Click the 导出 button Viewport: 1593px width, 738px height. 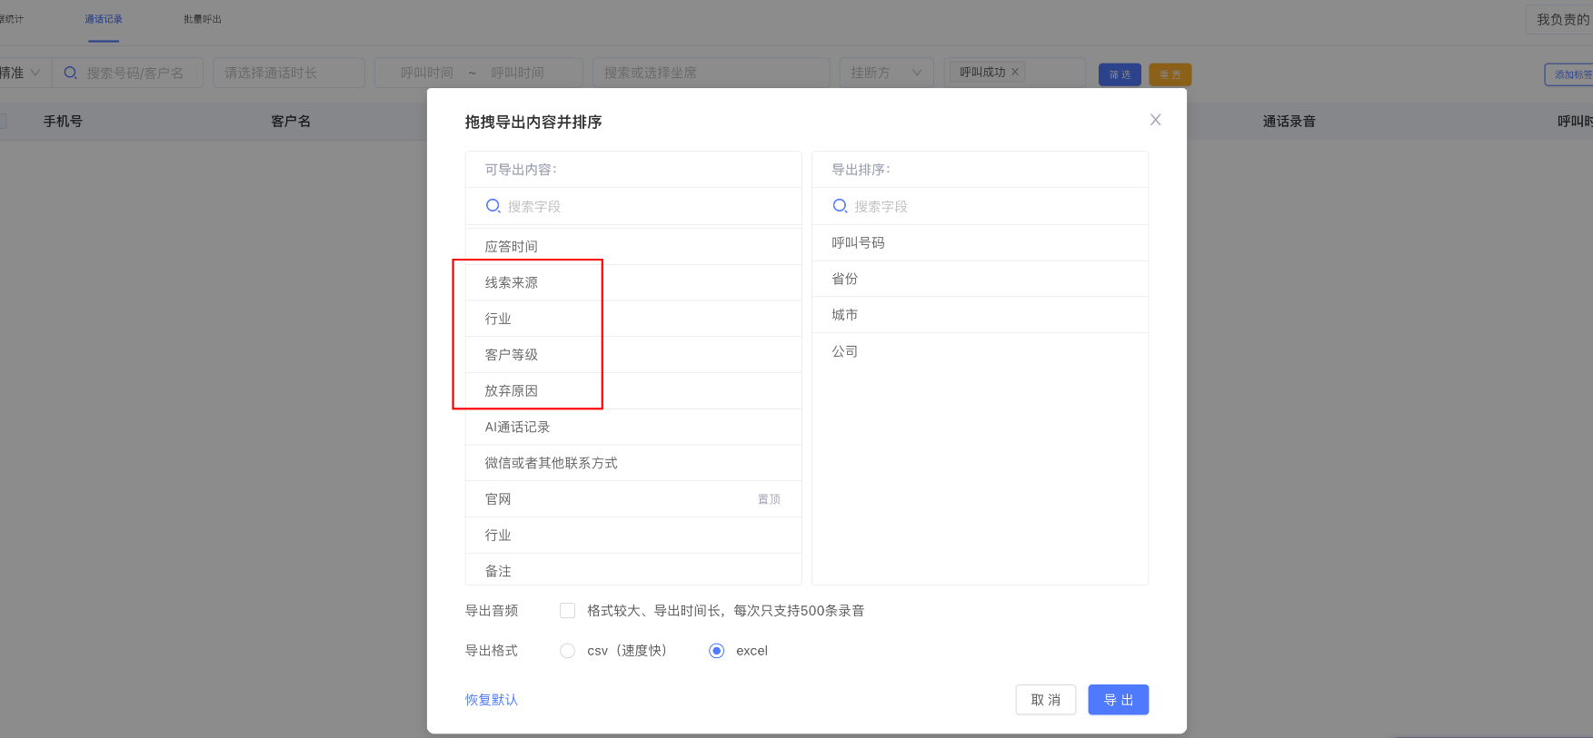click(x=1118, y=700)
